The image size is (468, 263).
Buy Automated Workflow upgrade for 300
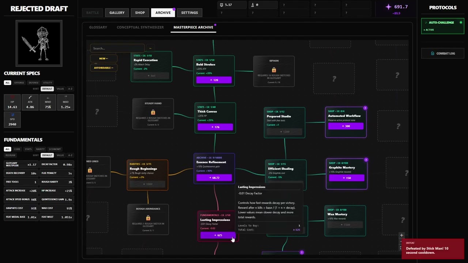[x=346, y=126]
